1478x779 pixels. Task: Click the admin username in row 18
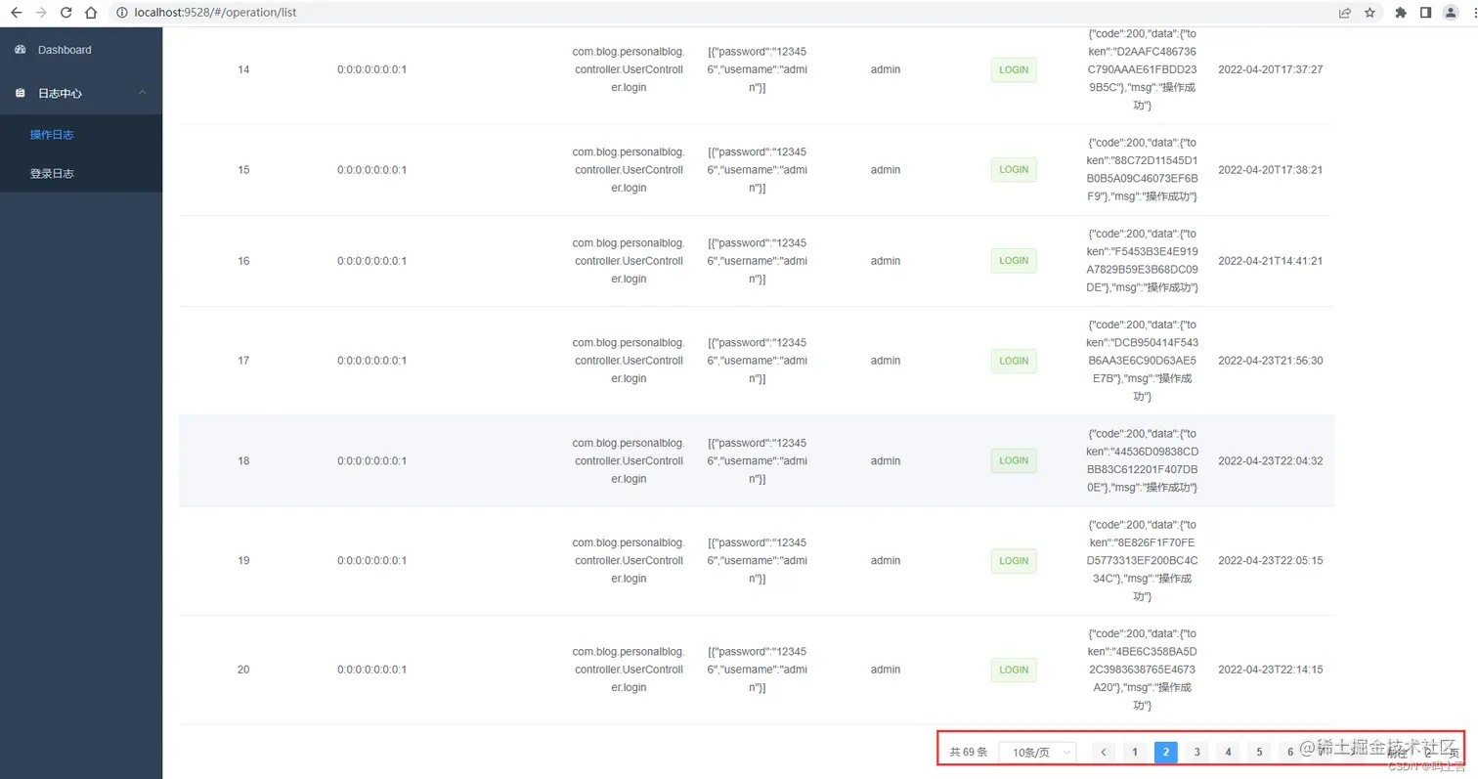click(x=886, y=460)
